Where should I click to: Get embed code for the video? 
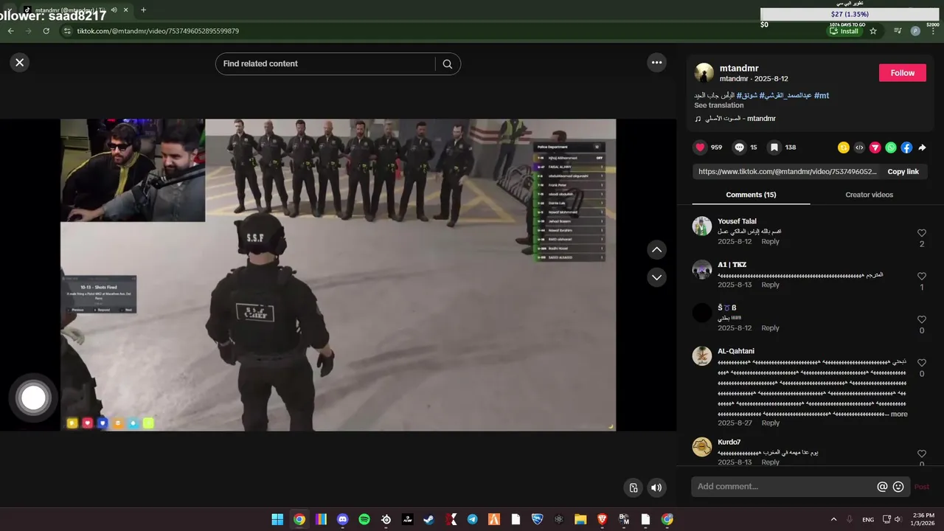coord(859,147)
